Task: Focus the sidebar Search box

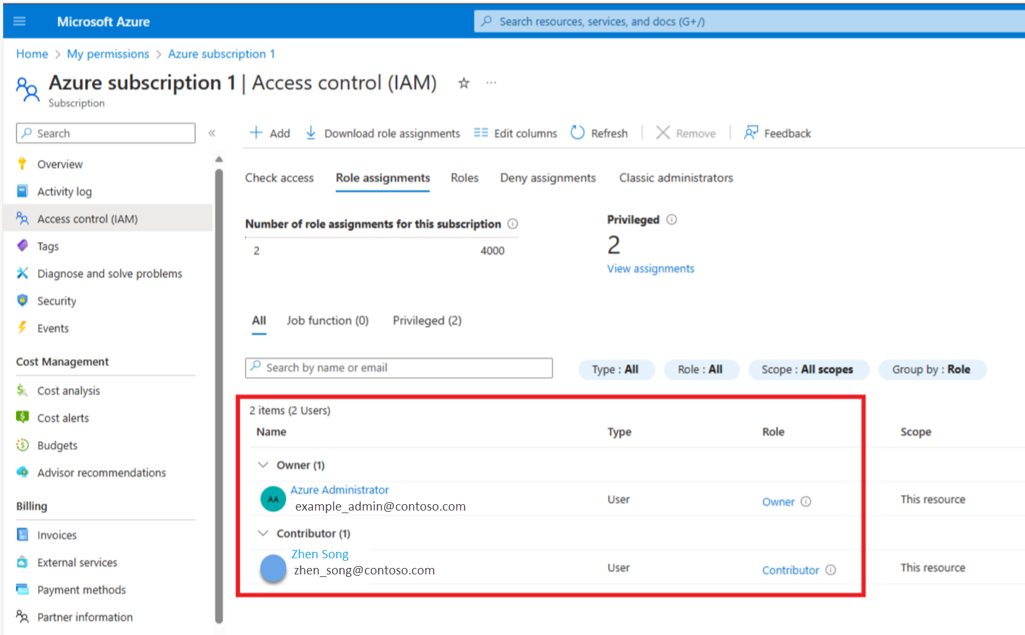Action: coord(106,133)
